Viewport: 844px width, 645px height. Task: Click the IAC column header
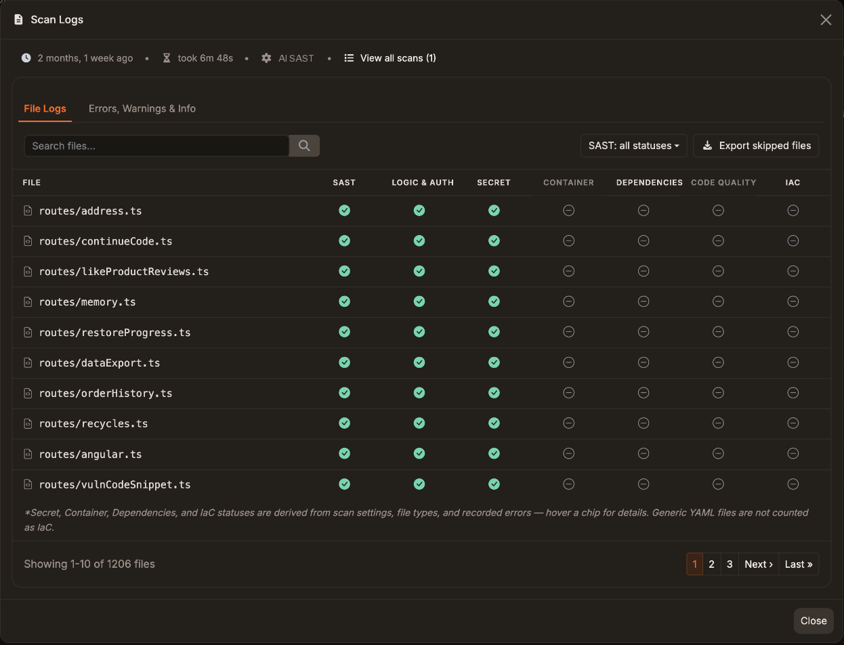click(x=793, y=182)
